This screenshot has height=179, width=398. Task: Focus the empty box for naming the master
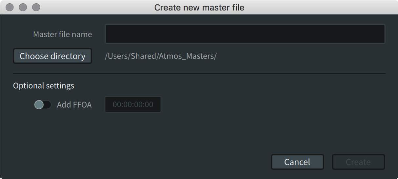tap(245, 34)
